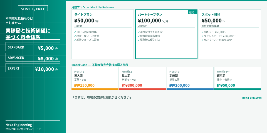267x133 pixels.
Task: Click the orange bar under 約¥150,000
Action: 95,89
